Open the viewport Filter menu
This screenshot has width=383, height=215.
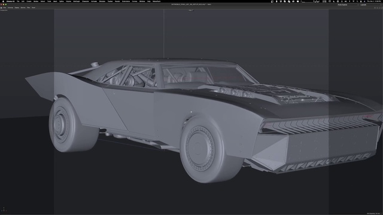[x=29, y=8]
